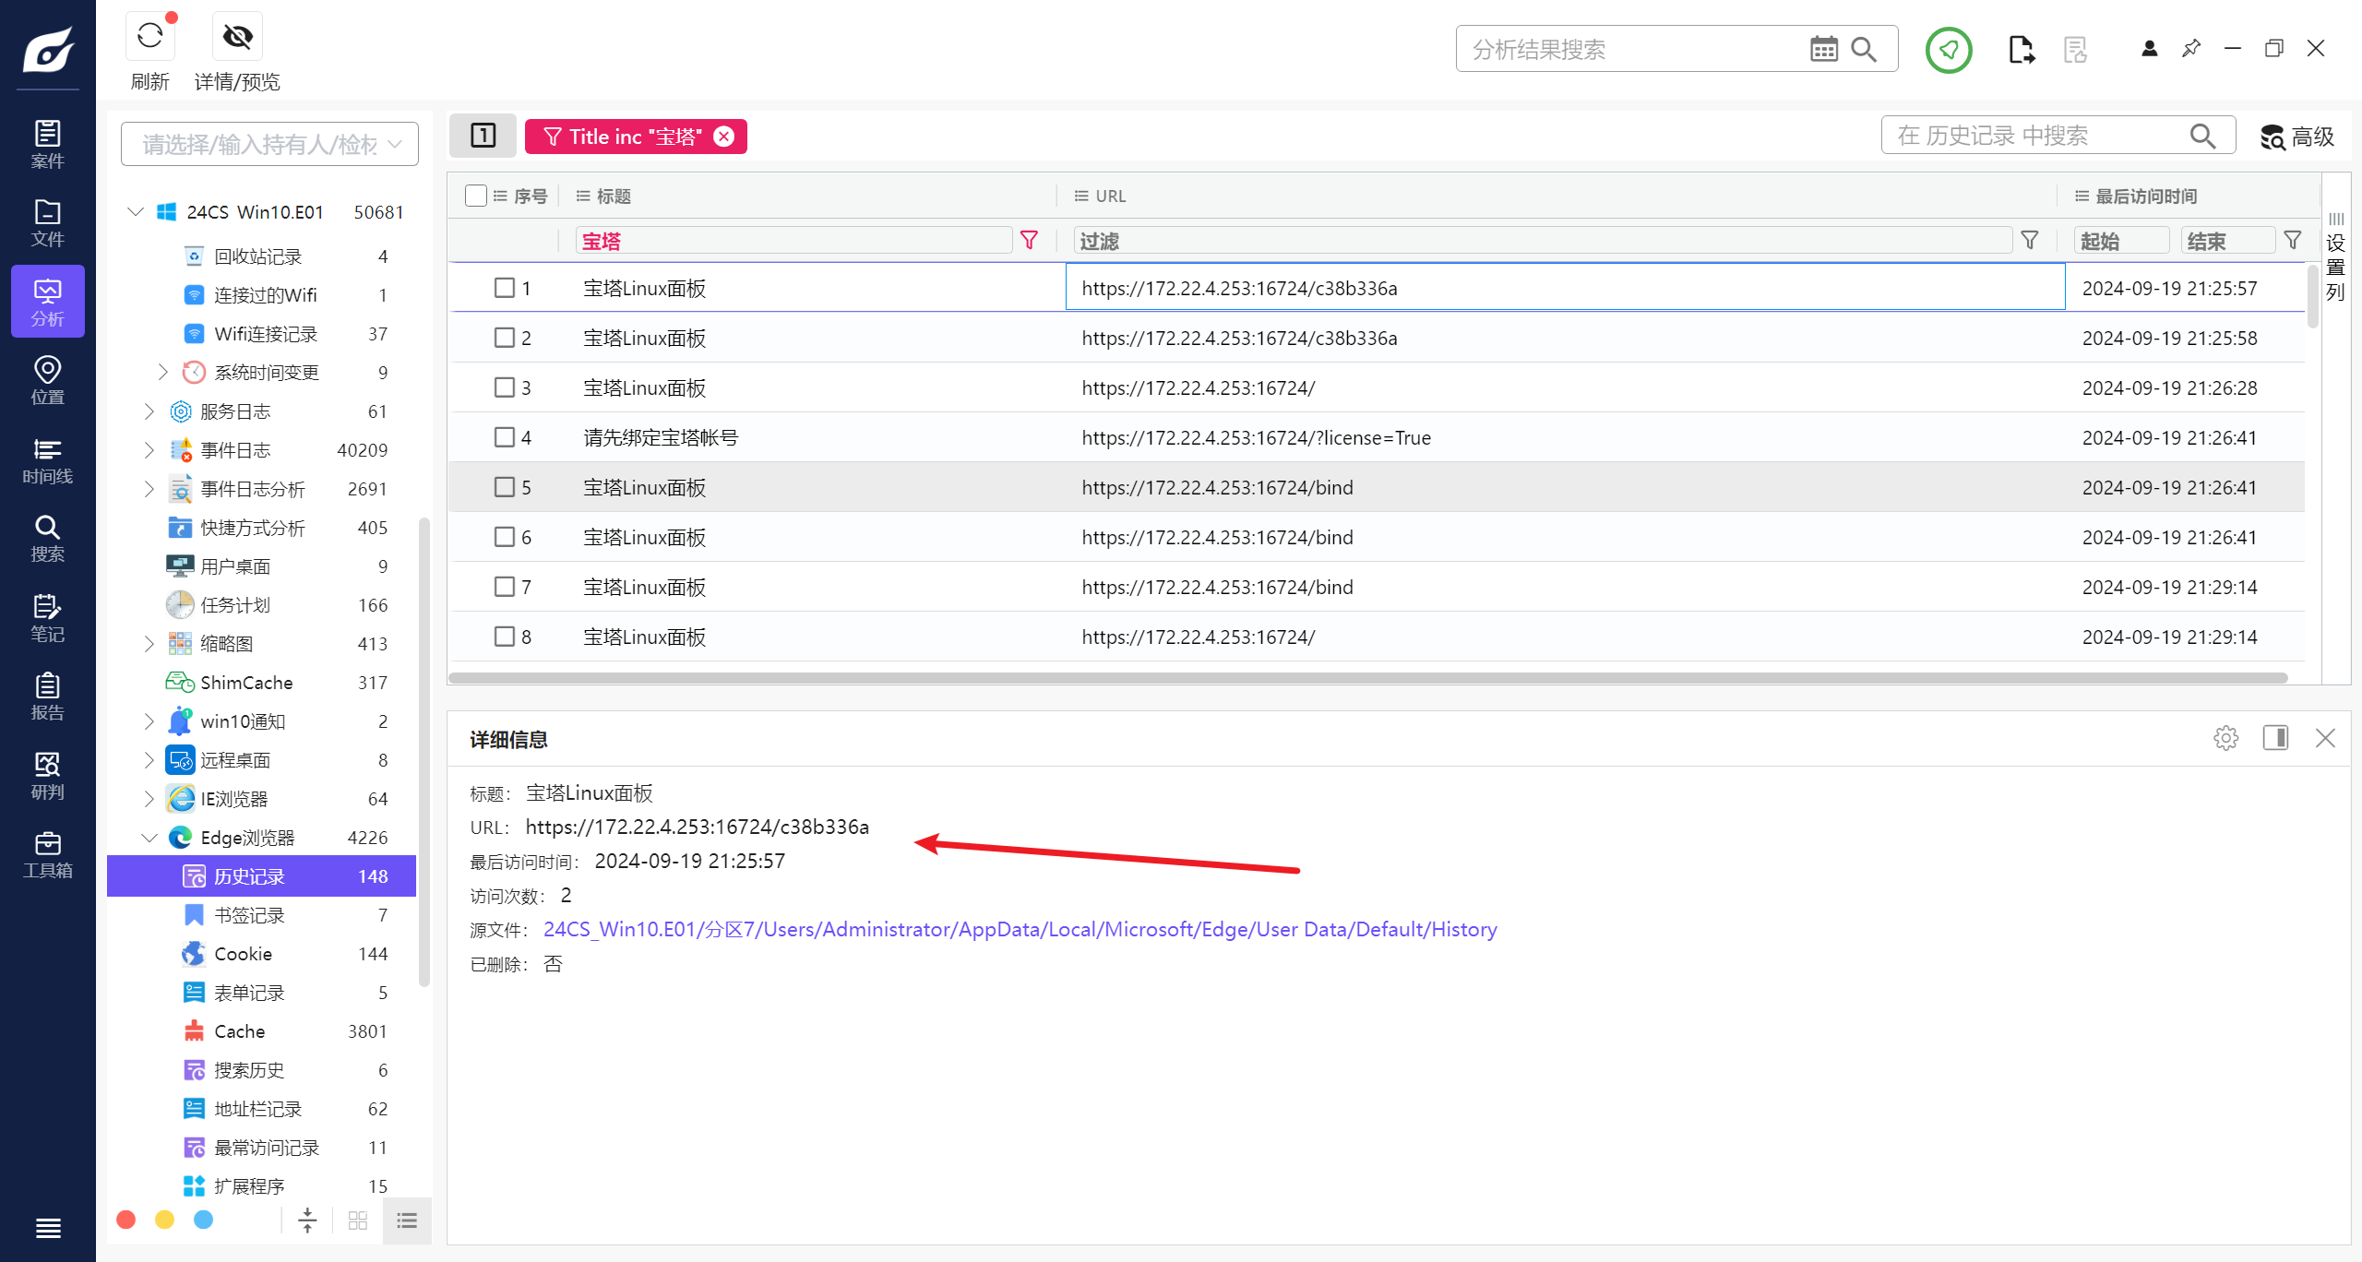This screenshot has height=1262, width=2362.
Task: Expand the 事件日志 tree node
Action: tap(149, 450)
